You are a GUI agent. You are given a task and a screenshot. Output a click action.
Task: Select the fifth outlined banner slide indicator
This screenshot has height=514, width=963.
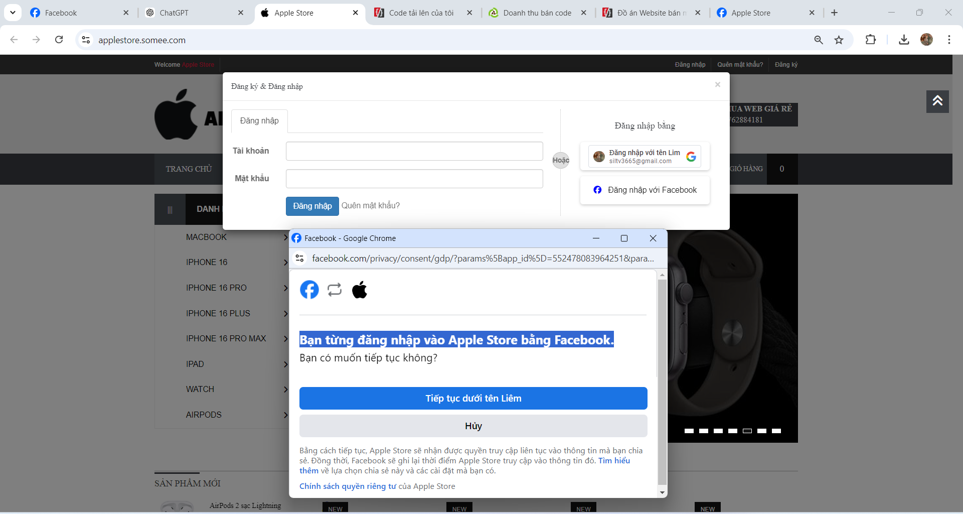(747, 431)
